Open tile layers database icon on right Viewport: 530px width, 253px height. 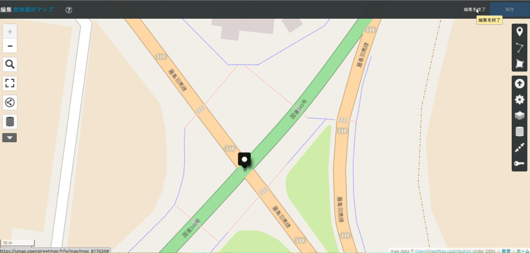[519, 131]
